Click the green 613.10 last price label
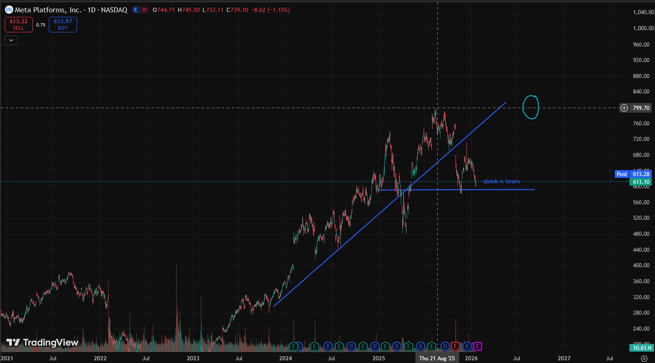The image size is (655, 363). click(x=641, y=182)
